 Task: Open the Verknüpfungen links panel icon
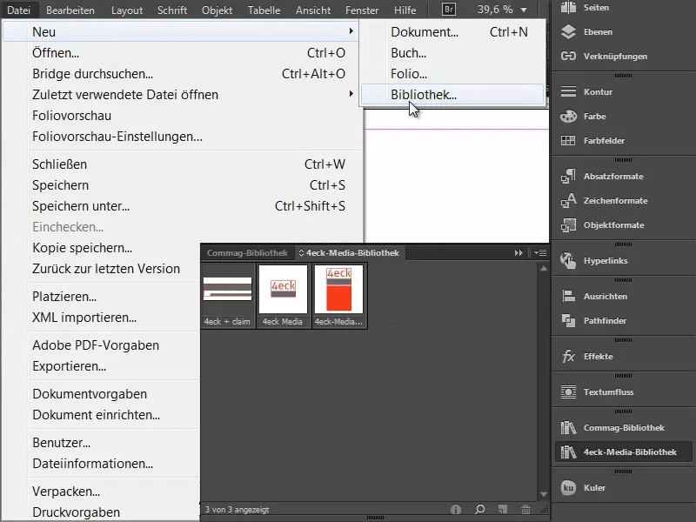pos(568,56)
